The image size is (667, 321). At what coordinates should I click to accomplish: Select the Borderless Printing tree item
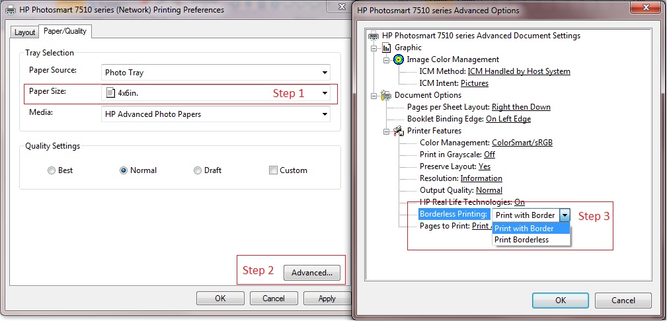(453, 214)
